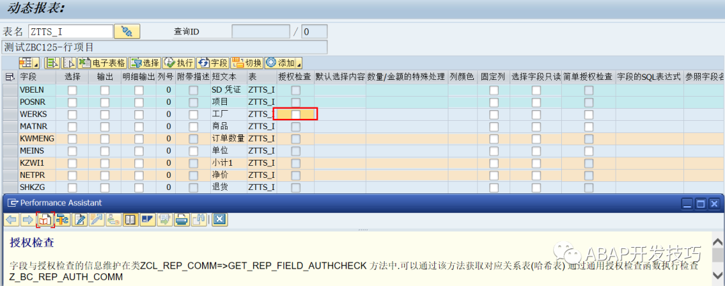Click the greyed user-with-key icon
Screen dimensions: 725x286
113,220
